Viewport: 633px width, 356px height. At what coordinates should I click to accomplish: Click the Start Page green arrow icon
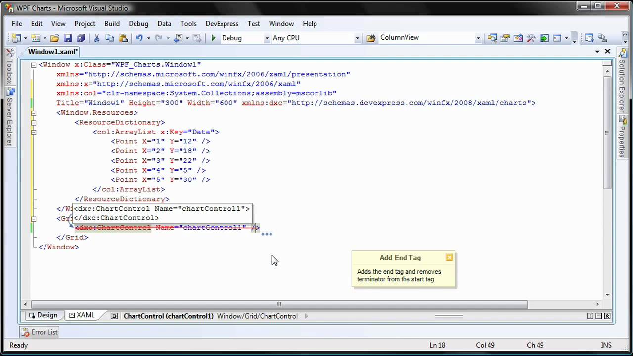pos(544,38)
